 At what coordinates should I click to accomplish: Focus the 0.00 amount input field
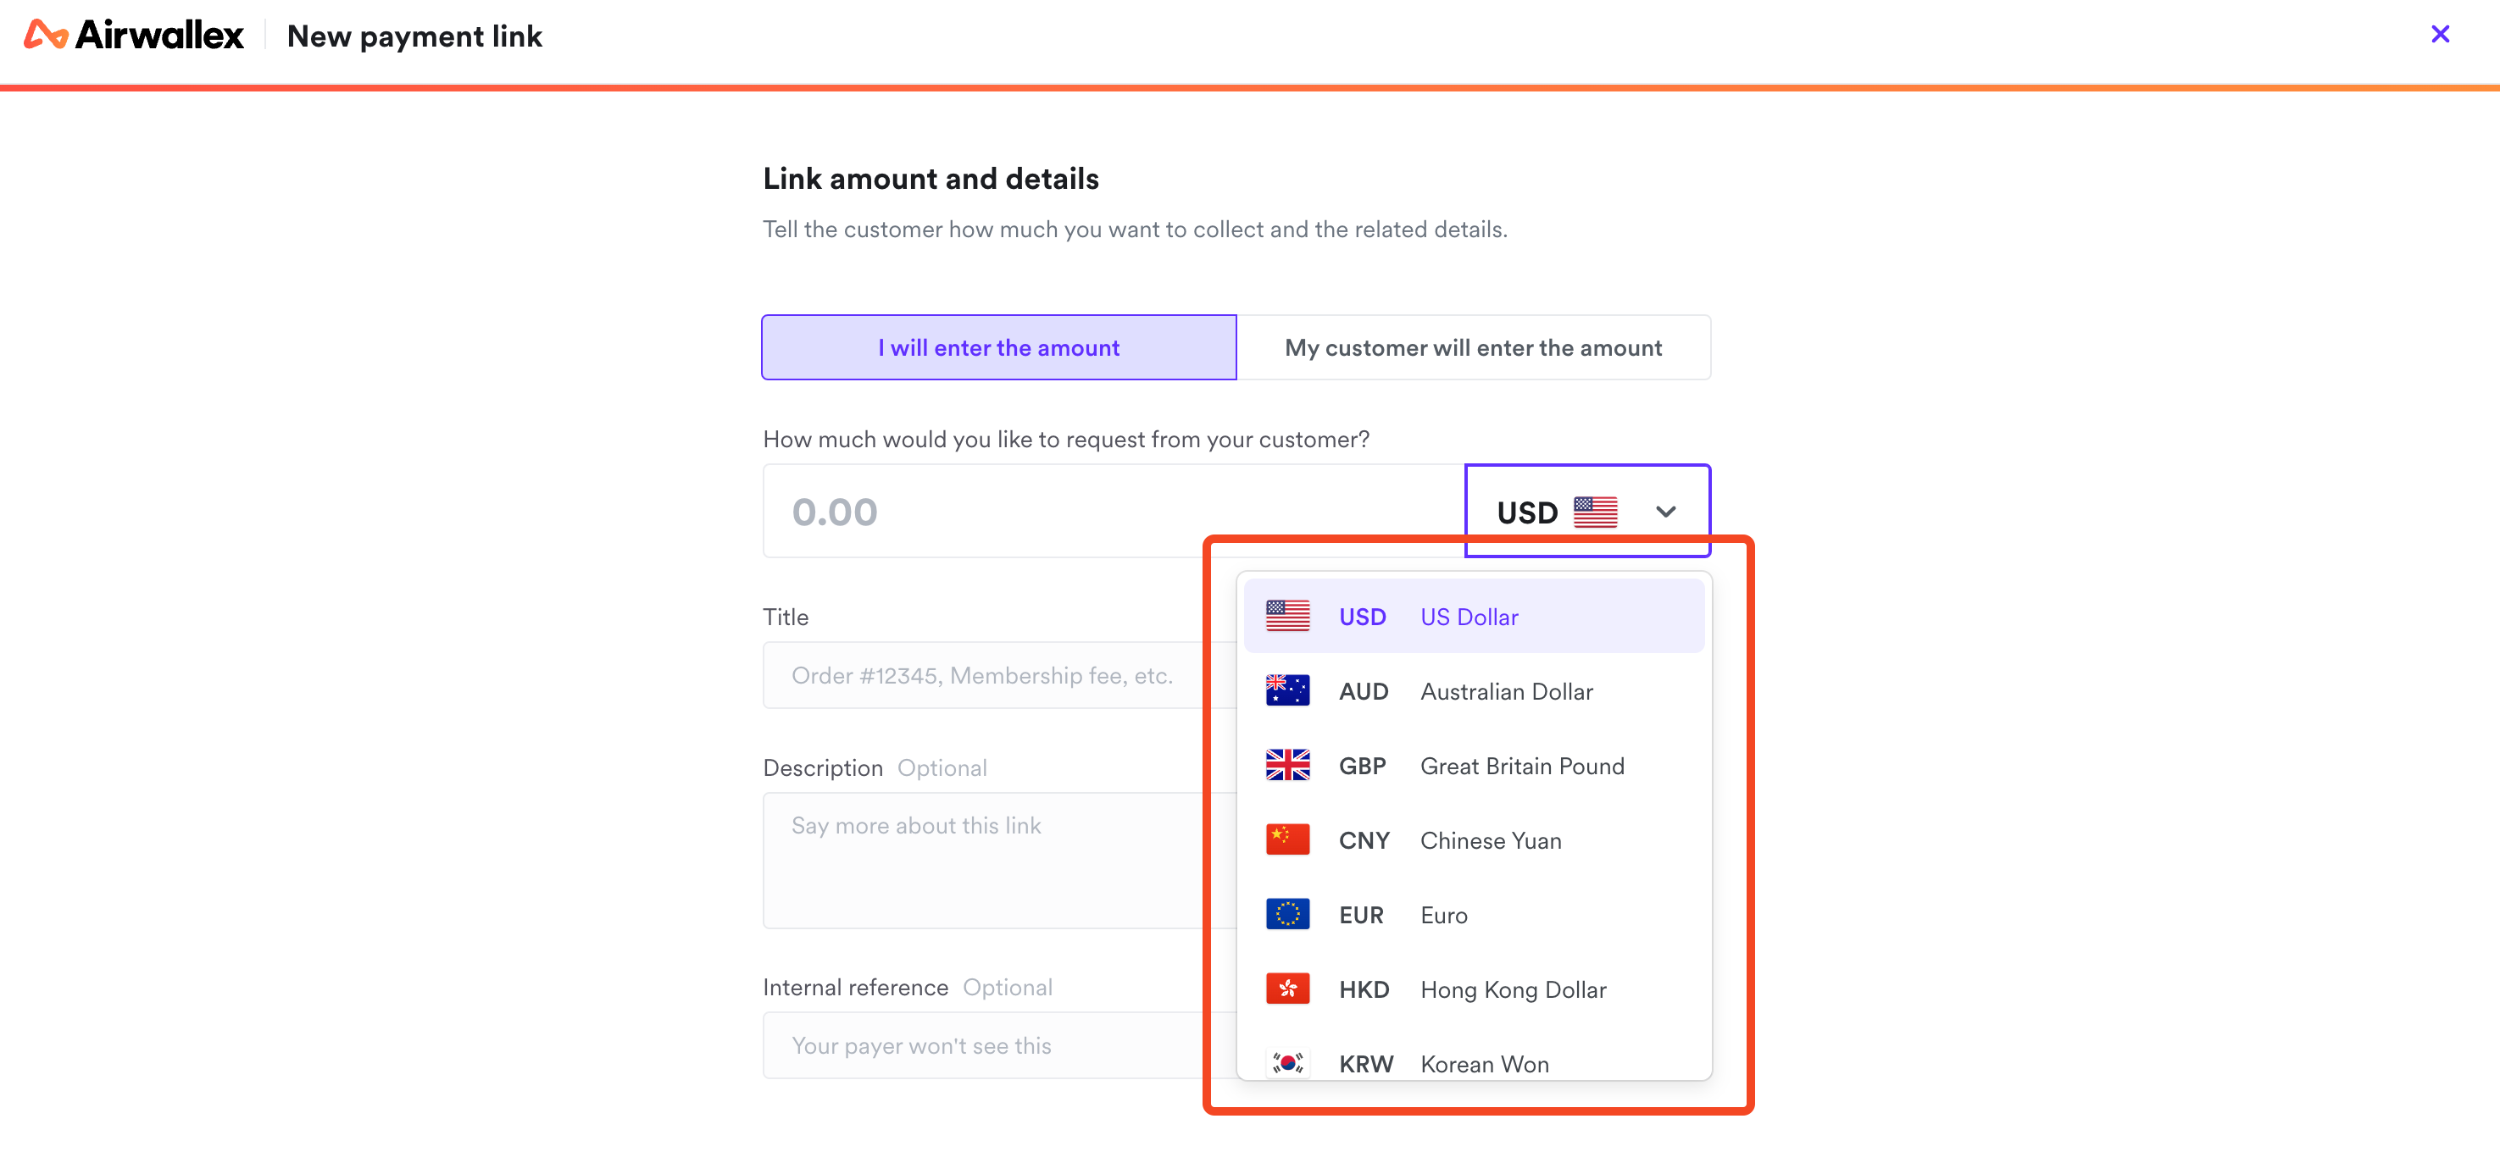pos(1114,511)
